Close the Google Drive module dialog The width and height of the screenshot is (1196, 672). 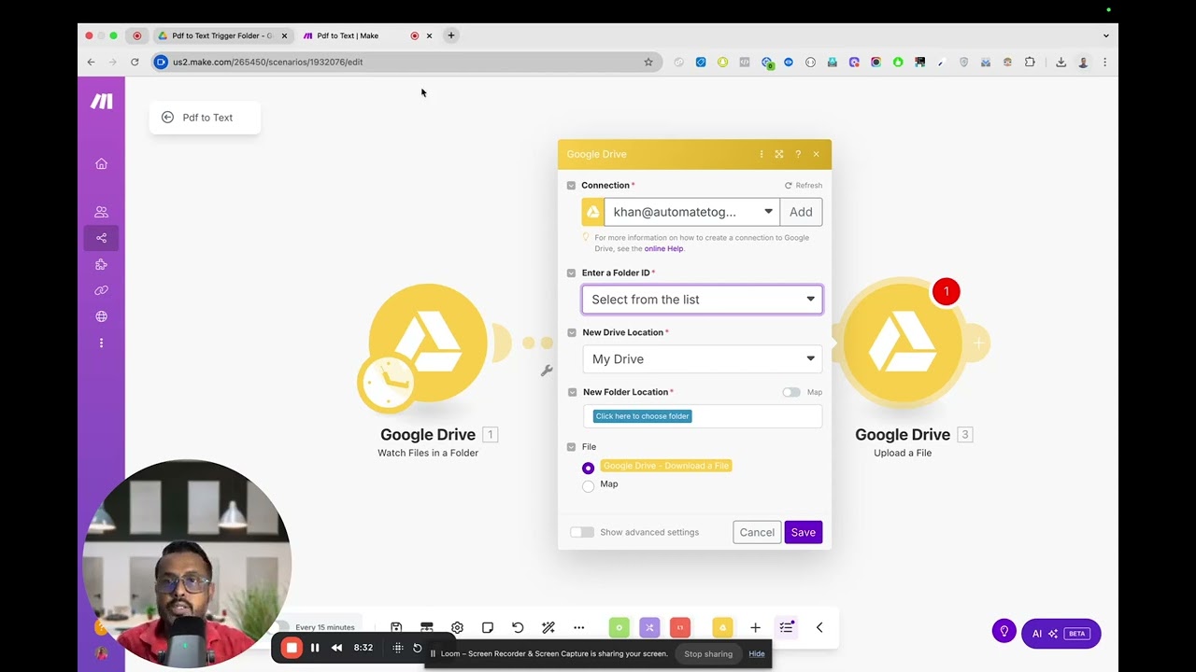click(x=816, y=154)
